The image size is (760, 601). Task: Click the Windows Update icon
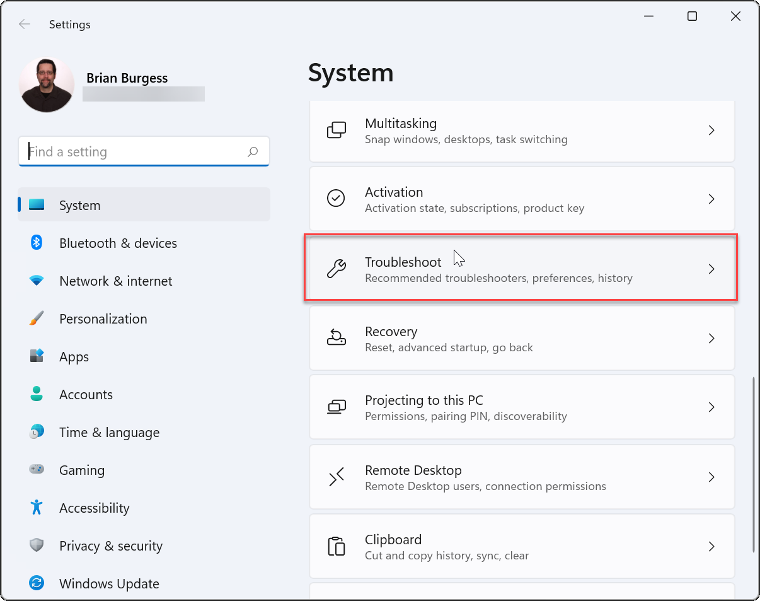37,583
